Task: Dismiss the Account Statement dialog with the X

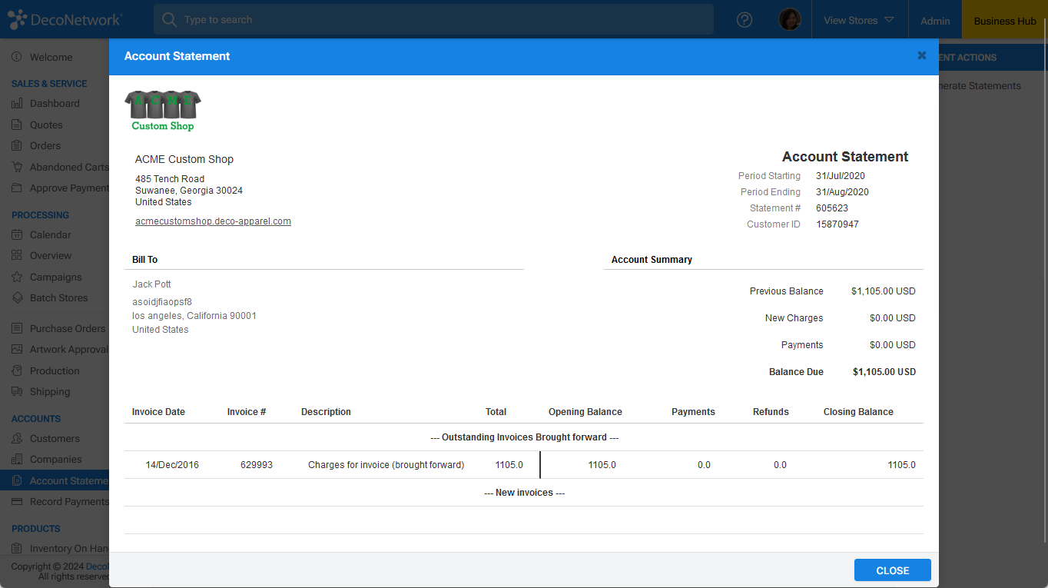Action: click(921, 55)
